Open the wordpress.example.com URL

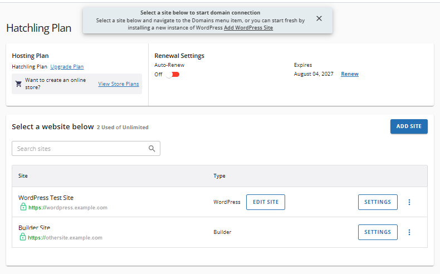pyautogui.click(x=67, y=208)
